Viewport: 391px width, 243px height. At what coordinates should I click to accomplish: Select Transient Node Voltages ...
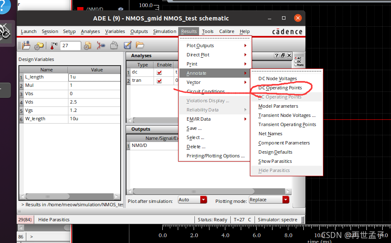pos(286,115)
